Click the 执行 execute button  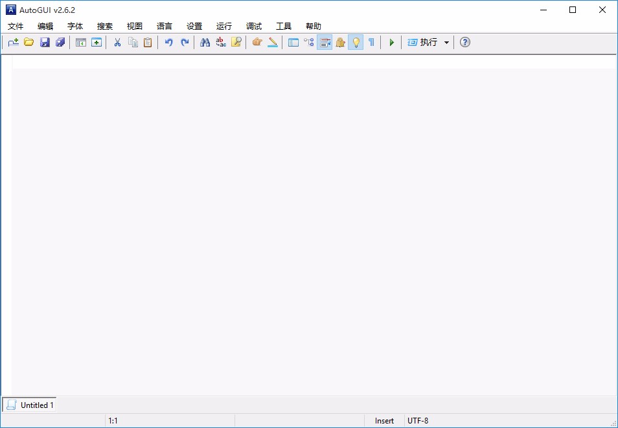(x=422, y=42)
